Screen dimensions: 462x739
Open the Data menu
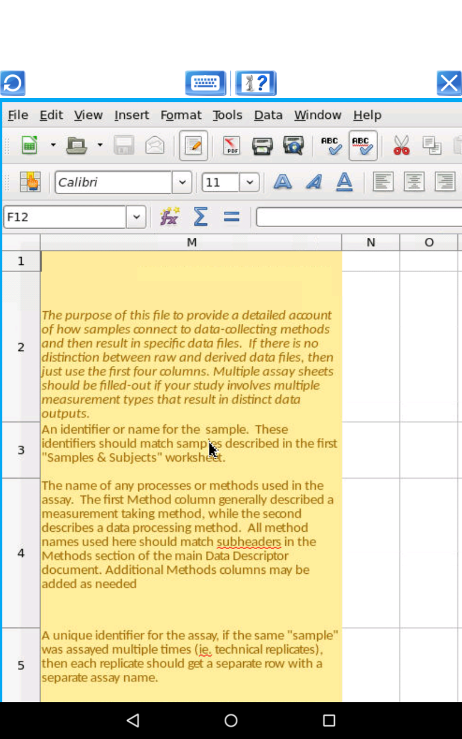click(x=268, y=115)
